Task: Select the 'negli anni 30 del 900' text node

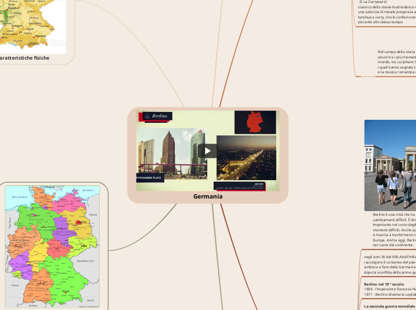Action: click(390, 265)
